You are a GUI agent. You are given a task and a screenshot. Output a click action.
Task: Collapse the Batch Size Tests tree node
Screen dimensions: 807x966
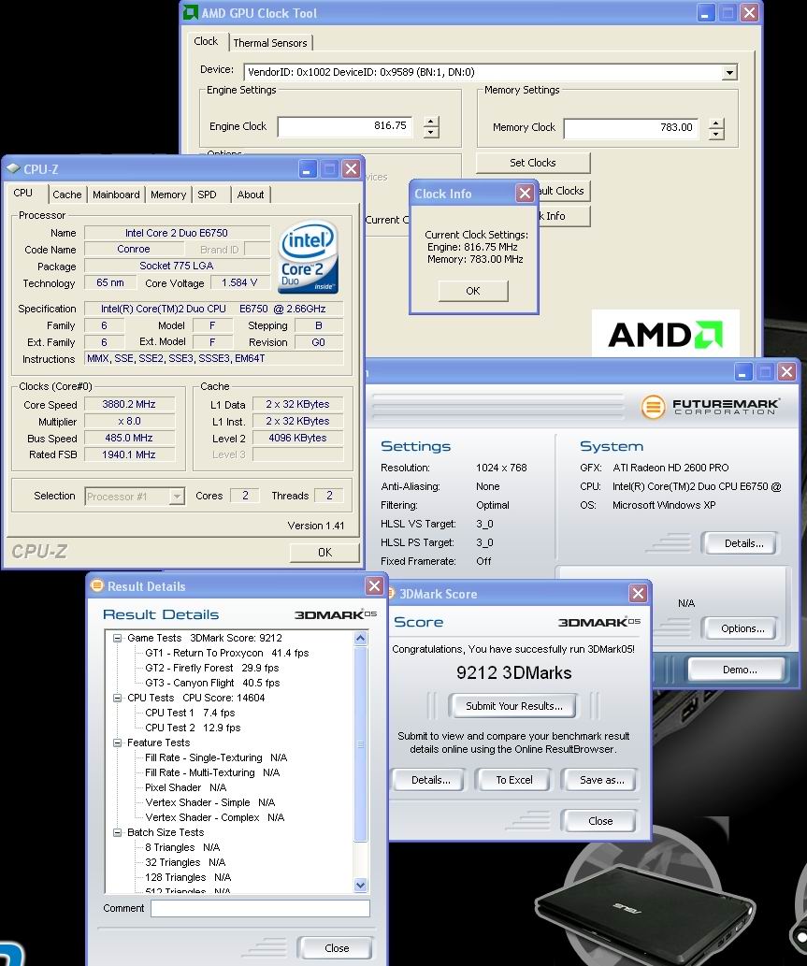click(x=117, y=832)
